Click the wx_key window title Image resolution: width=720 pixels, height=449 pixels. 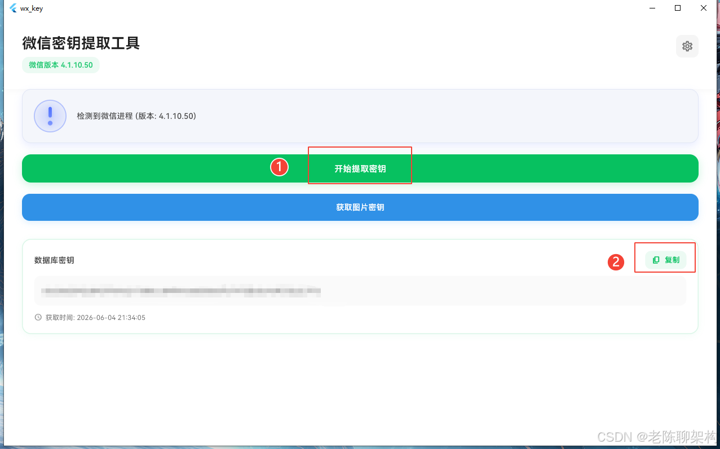coord(32,8)
